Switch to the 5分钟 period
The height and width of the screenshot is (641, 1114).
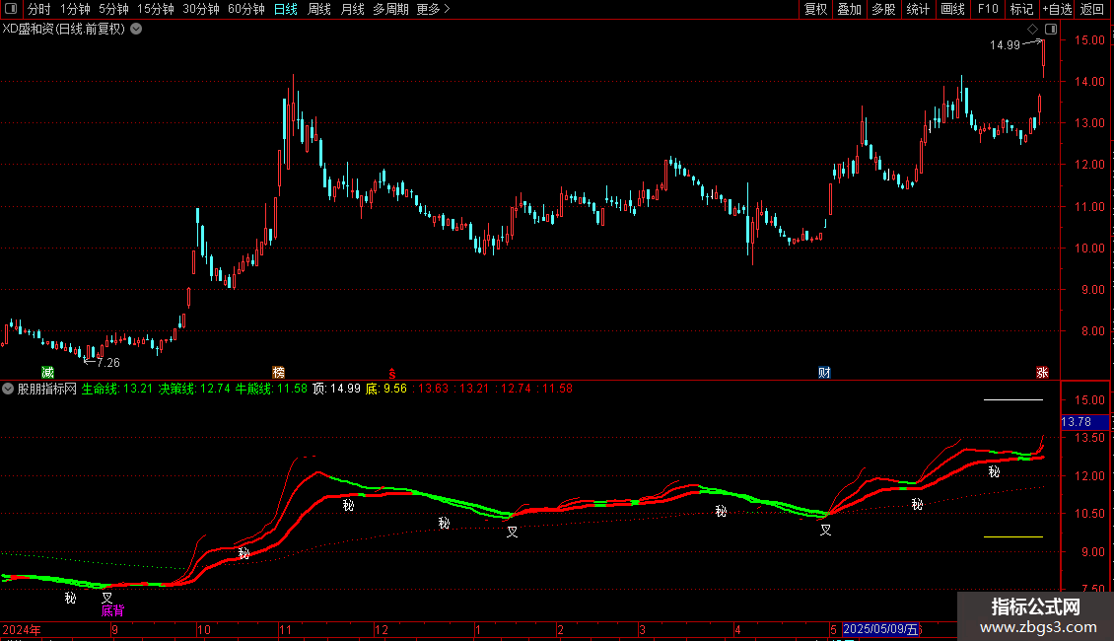(x=113, y=9)
